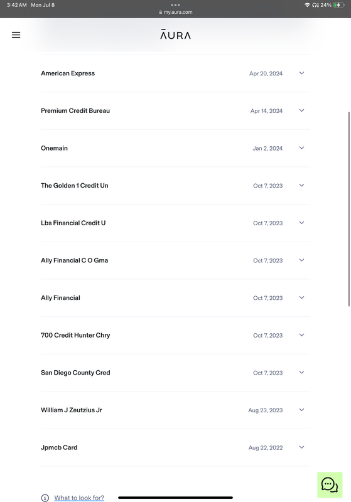Click the Aura logo in header
The height and width of the screenshot is (502, 351).
pyautogui.click(x=176, y=35)
